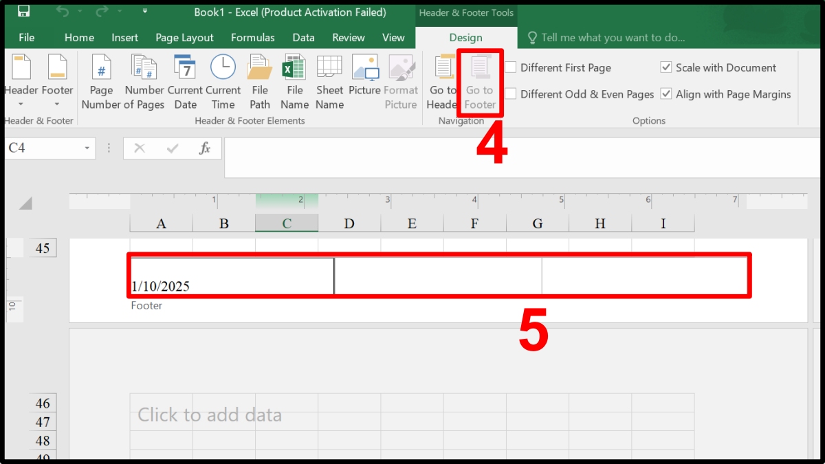This screenshot has height=464, width=825.
Task: Insert the Current Time element
Action: coord(222,76)
